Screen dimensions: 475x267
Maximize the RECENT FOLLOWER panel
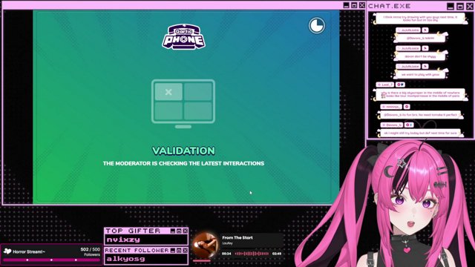179,251
